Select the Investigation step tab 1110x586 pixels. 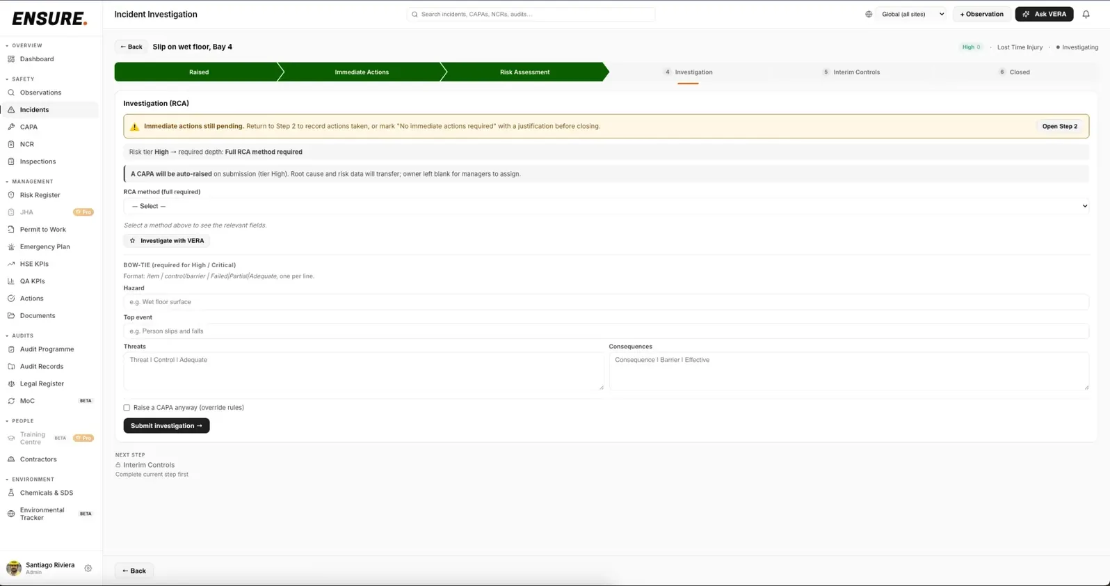pos(688,72)
